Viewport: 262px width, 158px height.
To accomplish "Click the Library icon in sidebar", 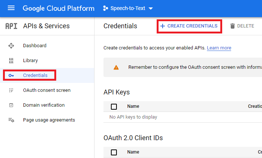I will click(11, 61).
